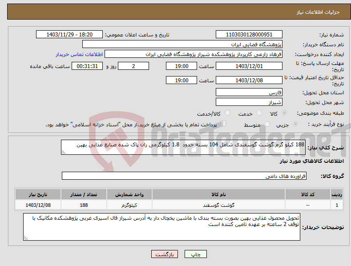This screenshot has width=351, height=266.
Task: Select the جزیی purchase type radio
Action: click(x=295, y=124)
